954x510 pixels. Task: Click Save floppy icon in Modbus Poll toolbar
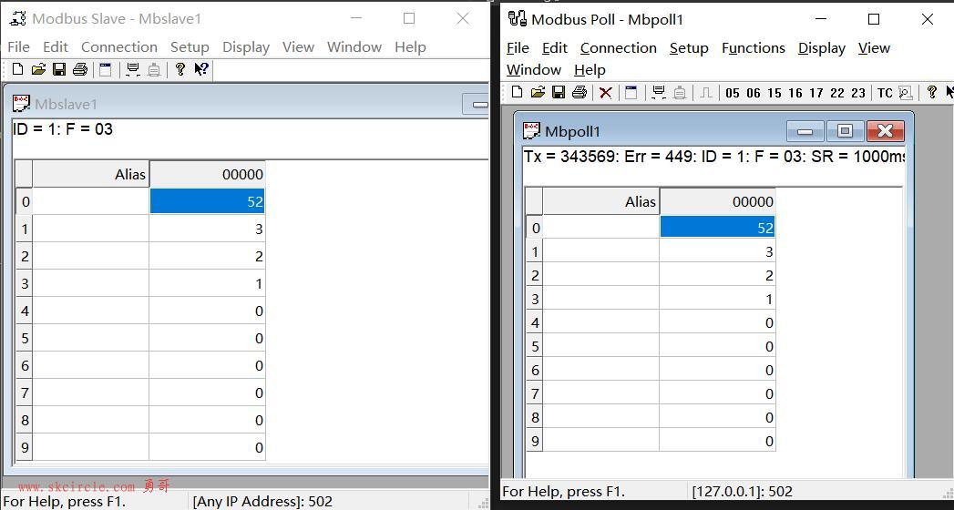point(558,92)
